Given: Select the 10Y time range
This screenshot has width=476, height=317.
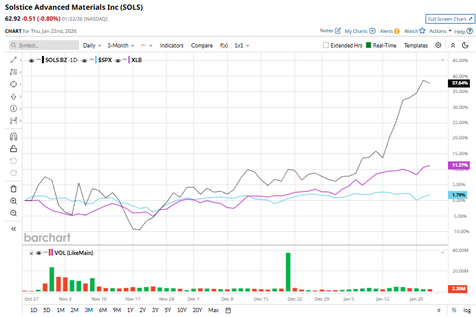Looking at the screenshot, I should point(182,310).
